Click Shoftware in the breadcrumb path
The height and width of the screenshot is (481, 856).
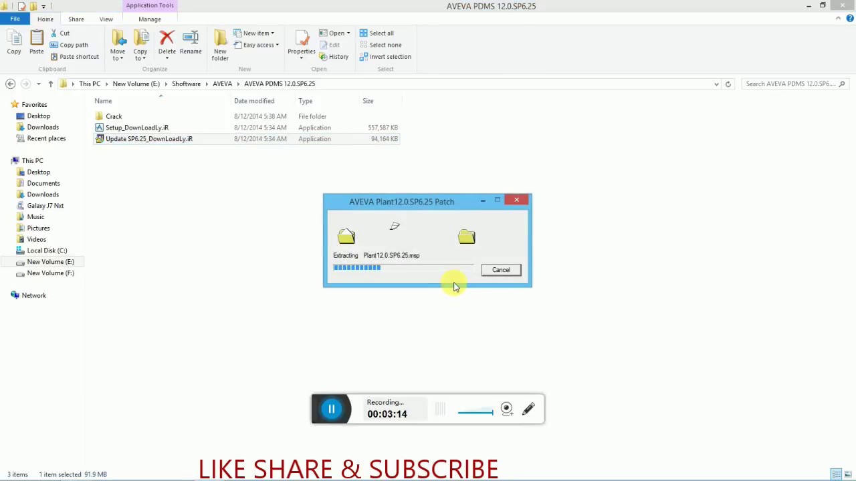(x=186, y=84)
